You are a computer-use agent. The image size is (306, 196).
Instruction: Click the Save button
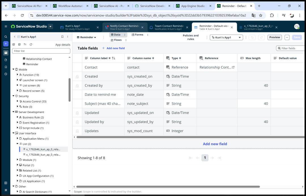(297, 37)
